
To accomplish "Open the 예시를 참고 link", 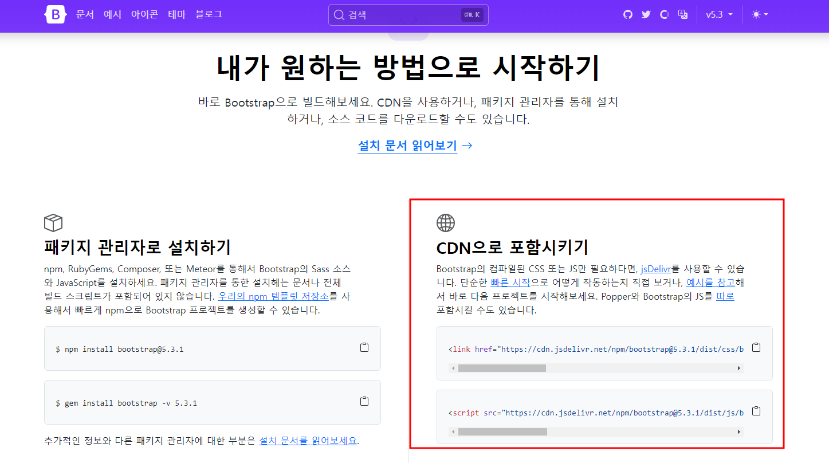I will pos(710,282).
